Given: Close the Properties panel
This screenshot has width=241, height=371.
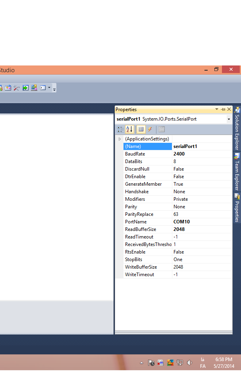Looking at the screenshot, I should 229,109.
